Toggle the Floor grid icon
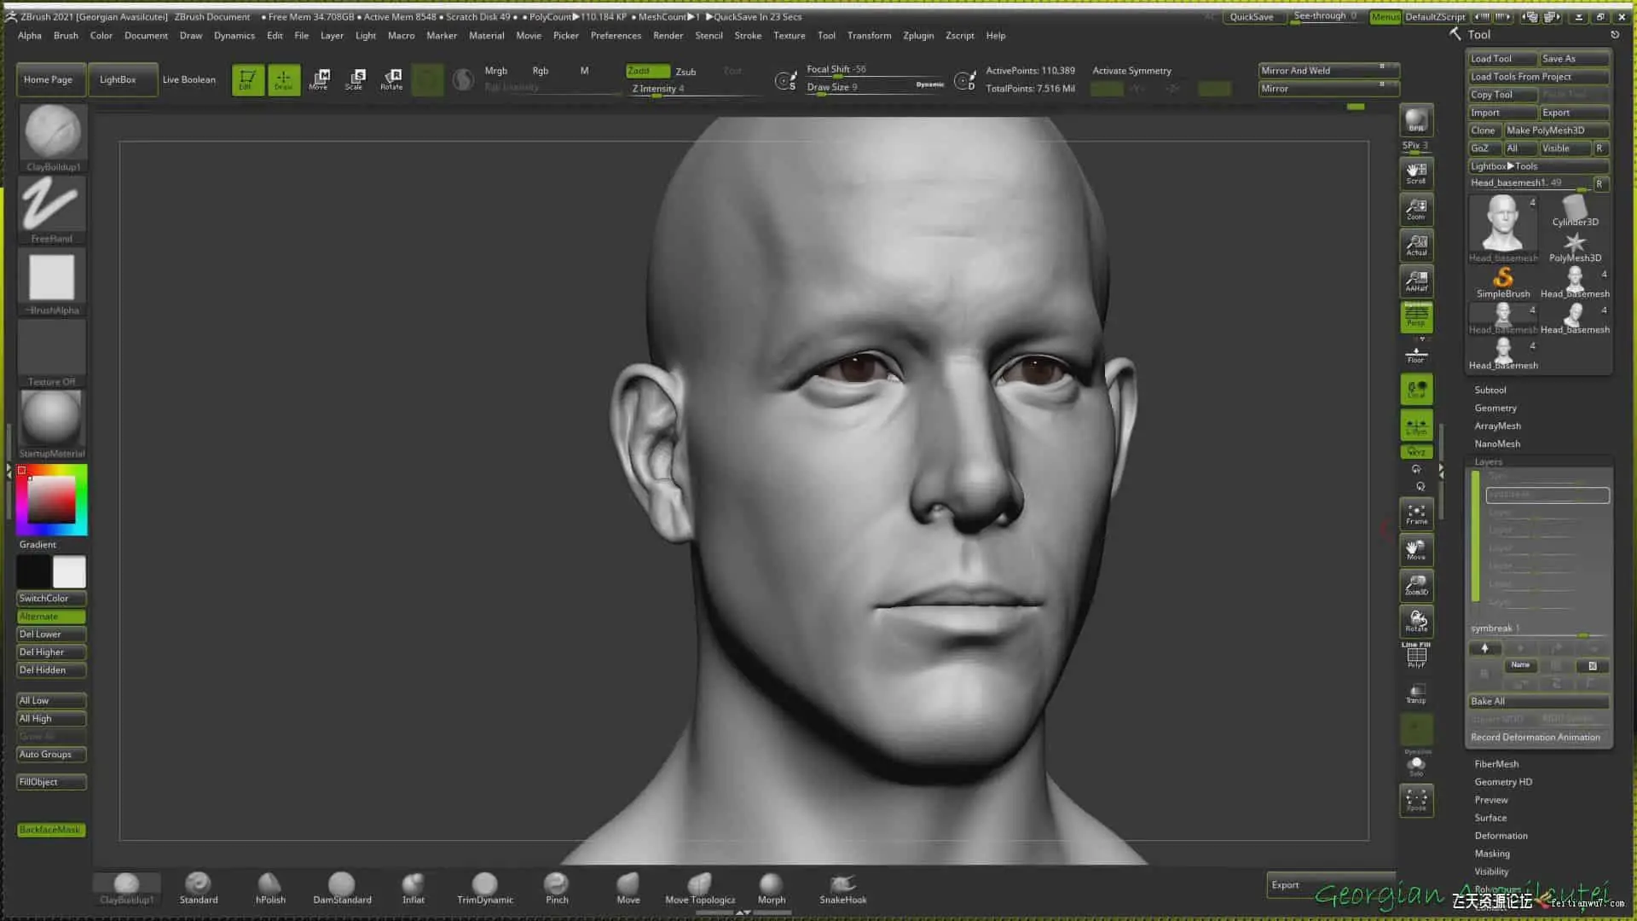 (1416, 354)
